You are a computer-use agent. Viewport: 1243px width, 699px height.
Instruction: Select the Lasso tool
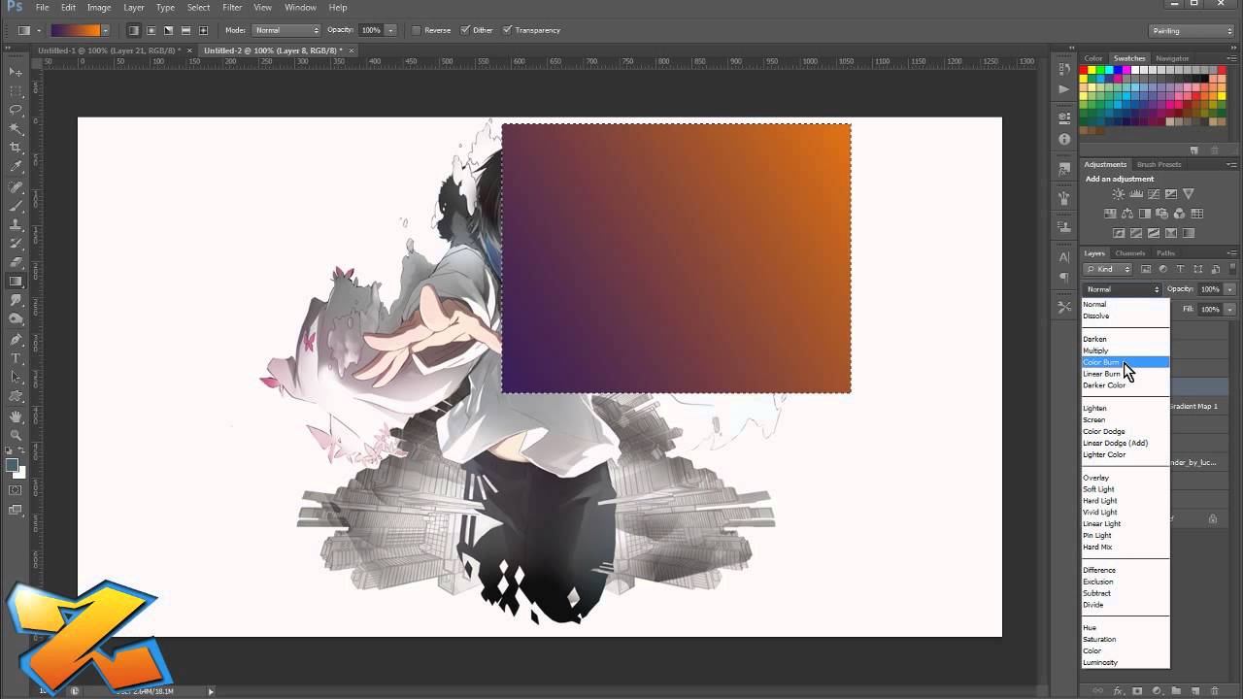[x=16, y=110]
